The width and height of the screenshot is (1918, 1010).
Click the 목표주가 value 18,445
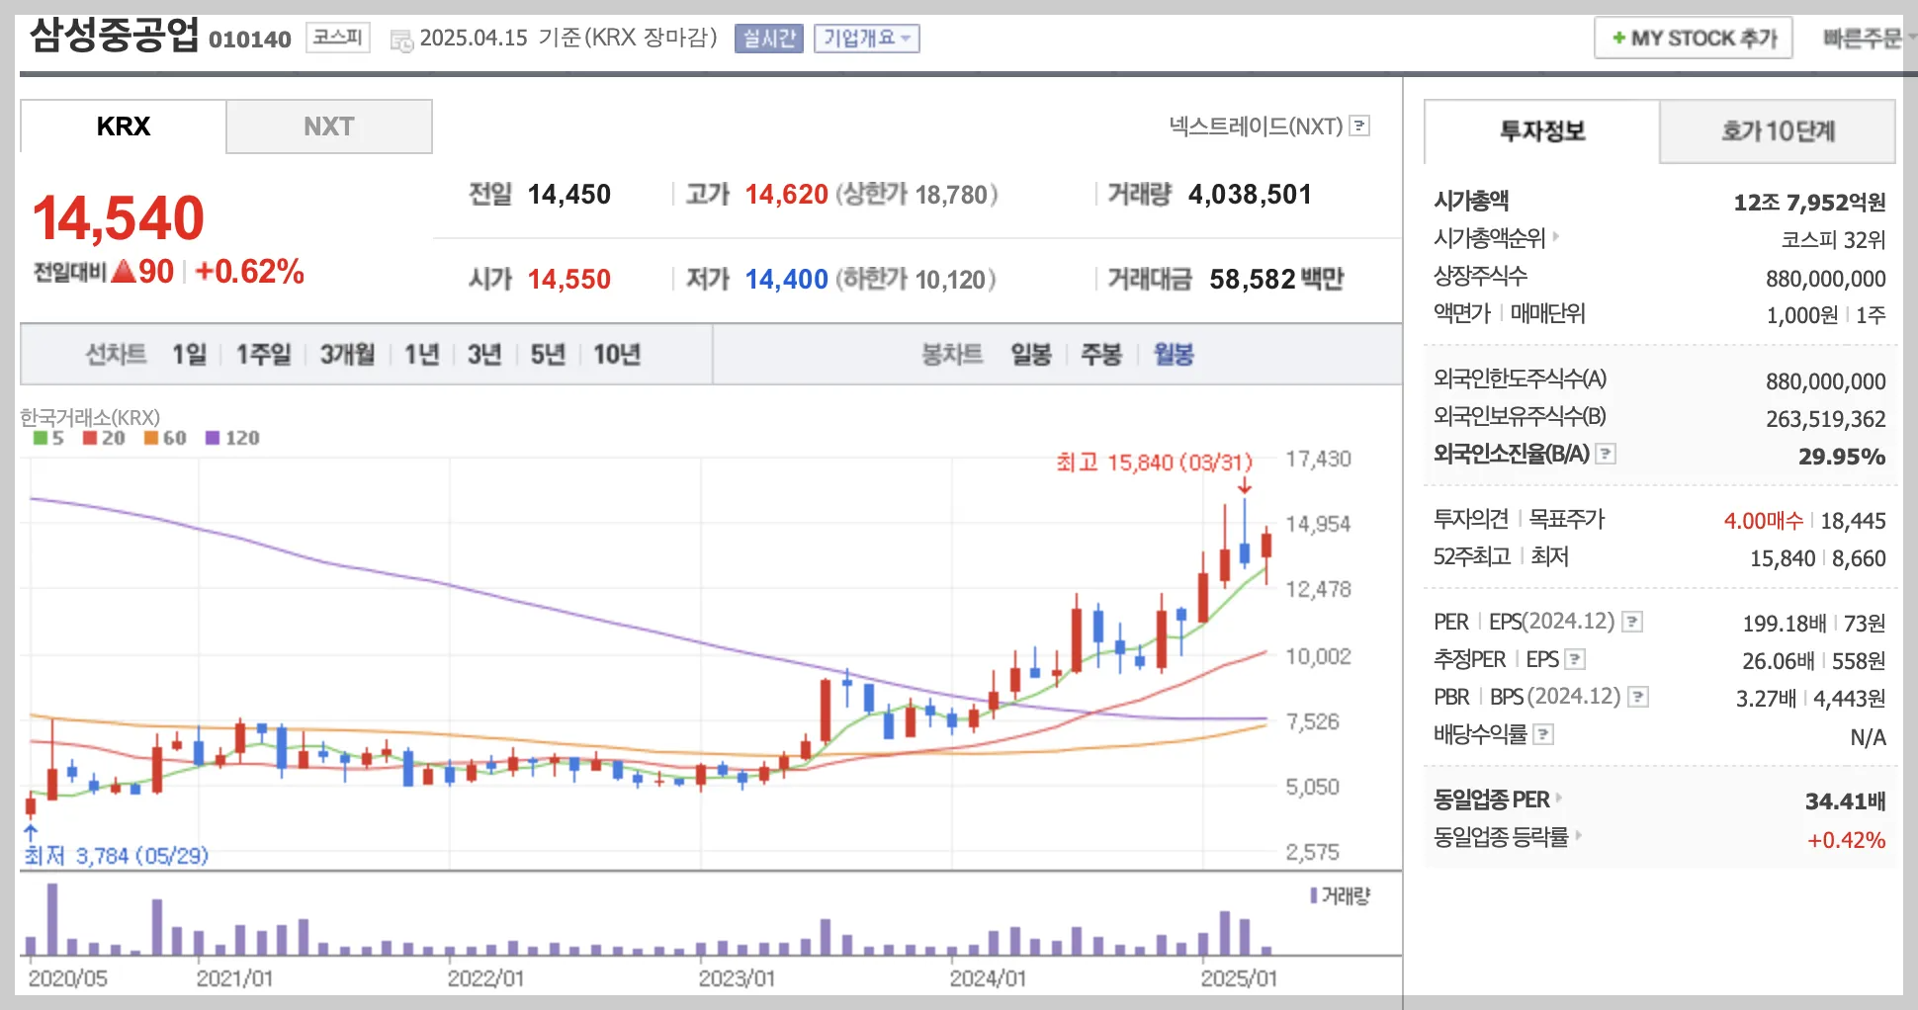pos(1854,521)
